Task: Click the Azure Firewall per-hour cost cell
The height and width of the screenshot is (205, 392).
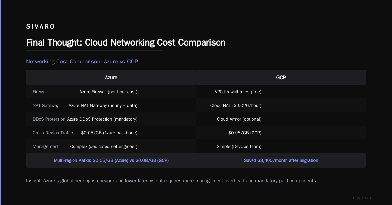Action: pos(108,92)
